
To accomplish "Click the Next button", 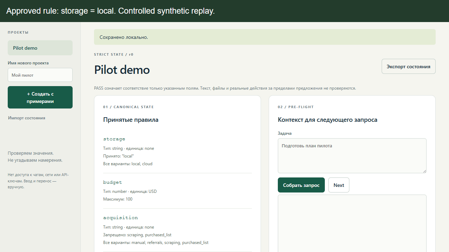I will tap(339, 185).
